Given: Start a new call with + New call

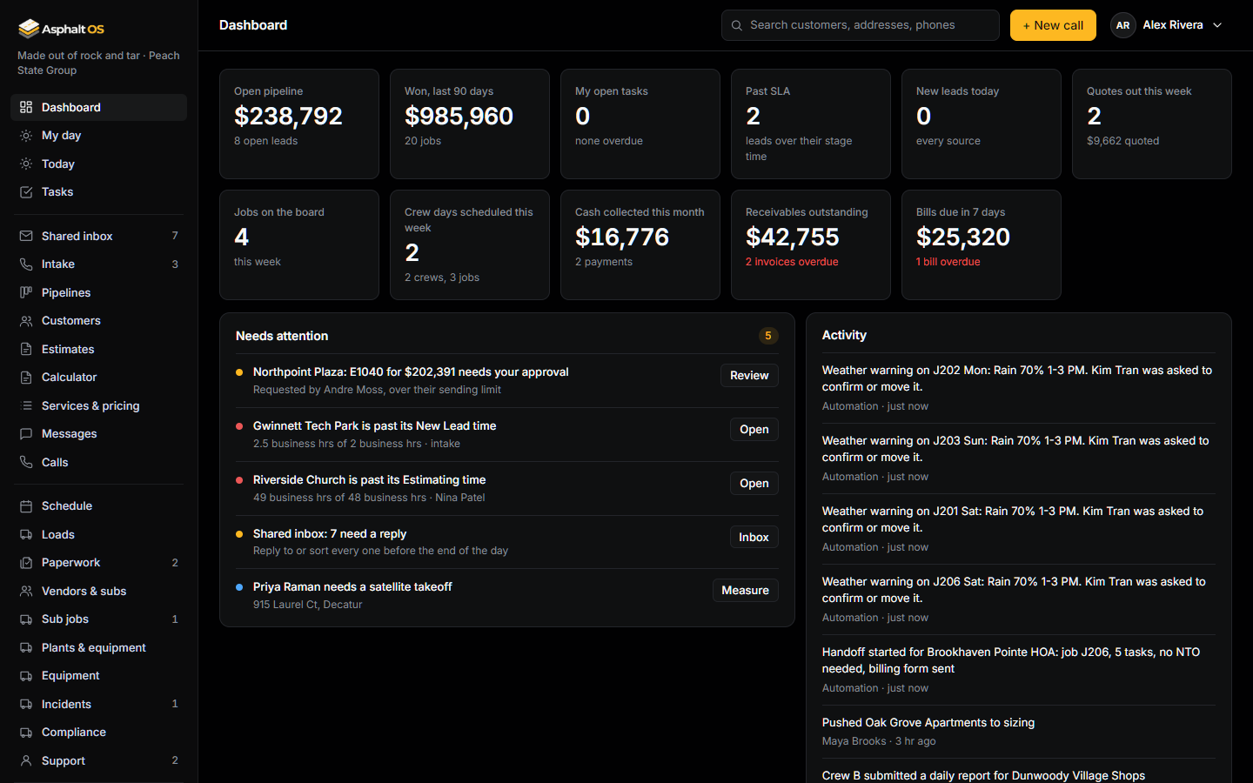Looking at the screenshot, I should [x=1053, y=25].
